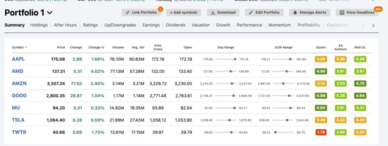The height and width of the screenshot is (146, 388).
Task: Click TSLA SA Authors rating 3.33 badge
Action: click(341, 120)
